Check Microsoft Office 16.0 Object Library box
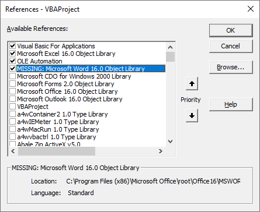Image resolution: width=260 pixels, height=212 pixels. (13, 91)
